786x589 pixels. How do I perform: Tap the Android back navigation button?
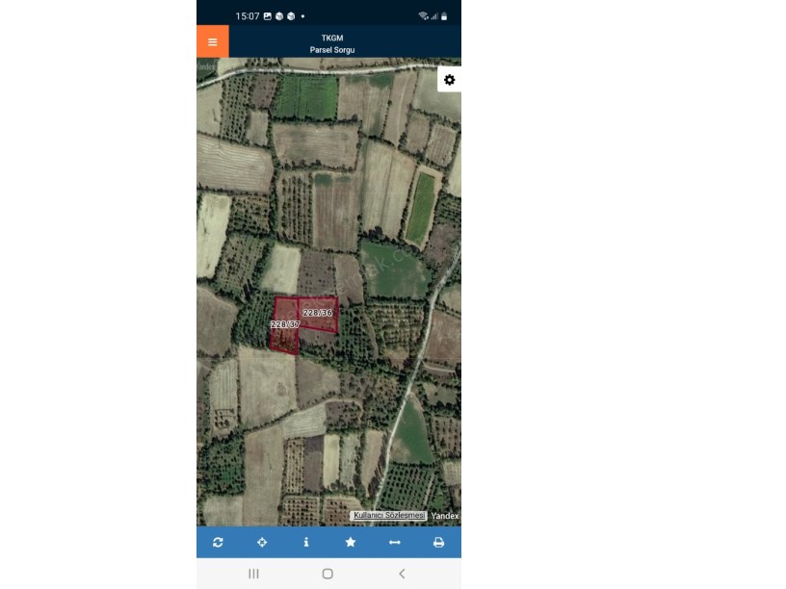coord(402,574)
